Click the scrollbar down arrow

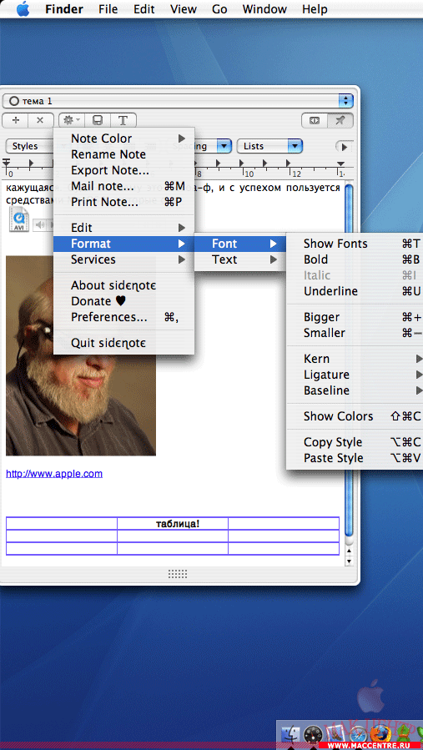pyautogui.click(x=350, y=560)
